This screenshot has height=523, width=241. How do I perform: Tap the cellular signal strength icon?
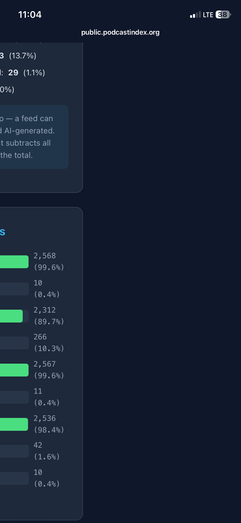pyautogui.click(x=195, y=15)
